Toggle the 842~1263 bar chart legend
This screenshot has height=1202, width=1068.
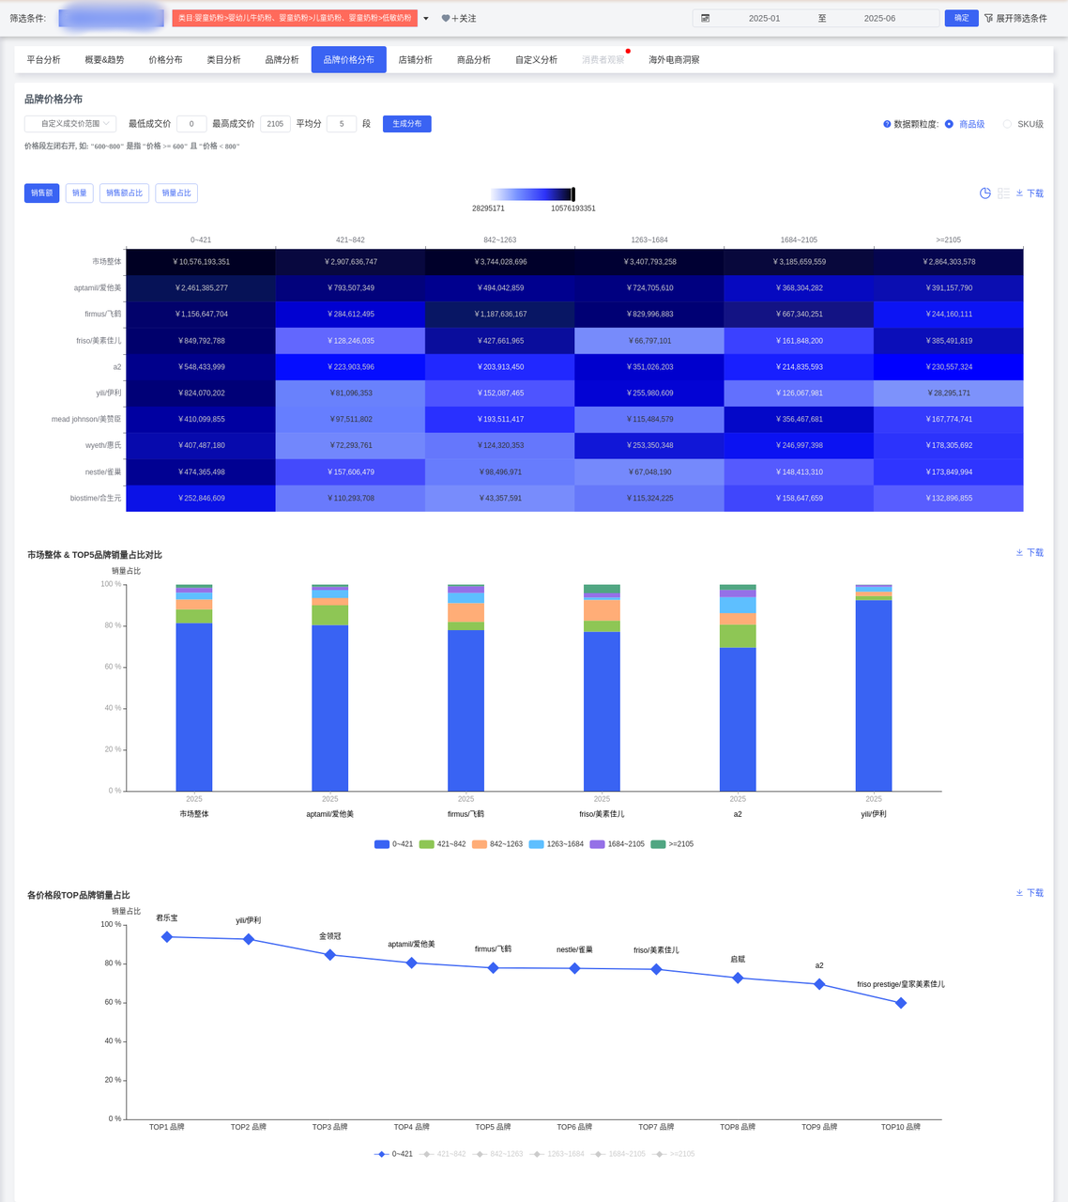(x=497, y=844)
